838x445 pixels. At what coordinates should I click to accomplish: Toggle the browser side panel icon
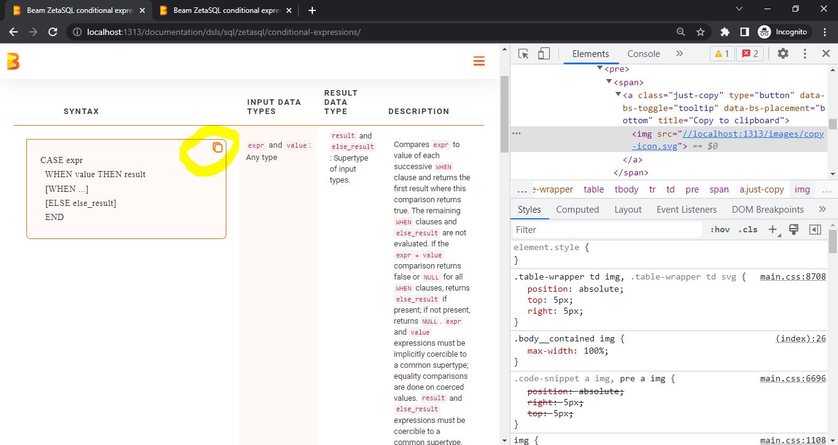[x=744, y=32]
